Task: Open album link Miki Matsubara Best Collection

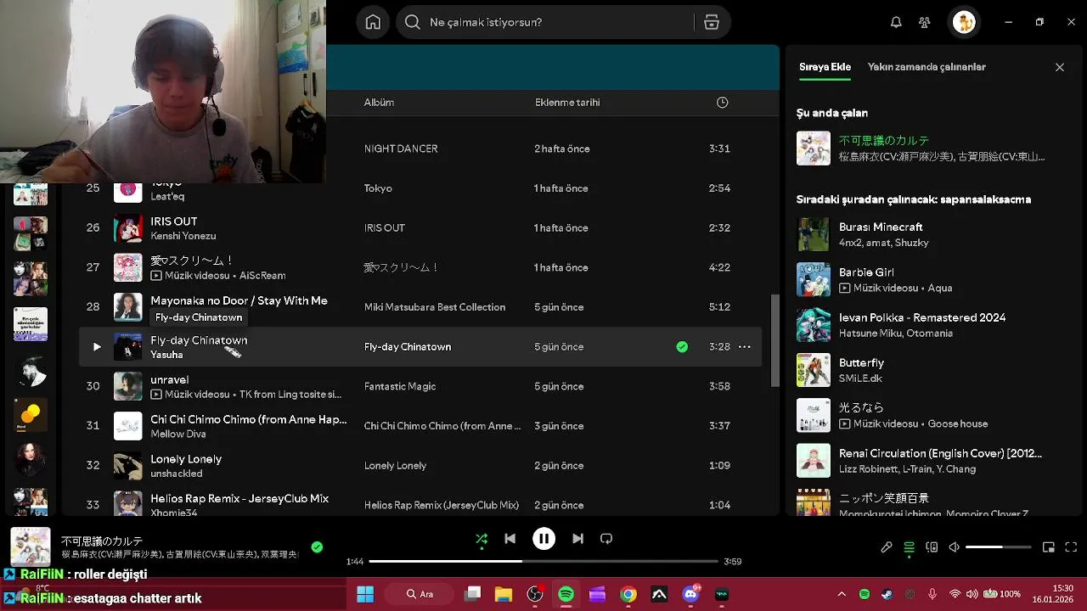Action: click(435, 307)
